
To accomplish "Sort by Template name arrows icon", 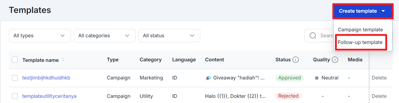I will pos(63,60).
